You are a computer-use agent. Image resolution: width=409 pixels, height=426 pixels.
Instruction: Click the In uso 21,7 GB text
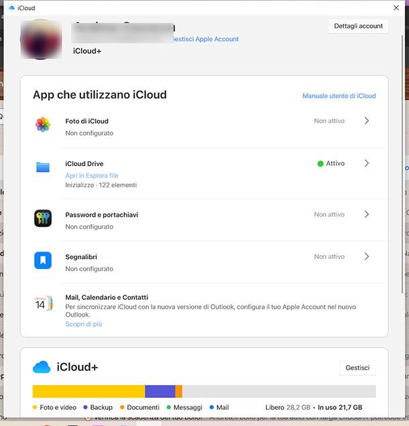(x=340, y=407)
